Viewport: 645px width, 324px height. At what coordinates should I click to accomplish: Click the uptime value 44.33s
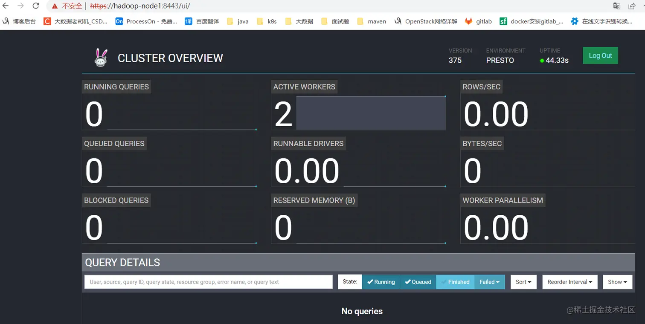[557, 60]
